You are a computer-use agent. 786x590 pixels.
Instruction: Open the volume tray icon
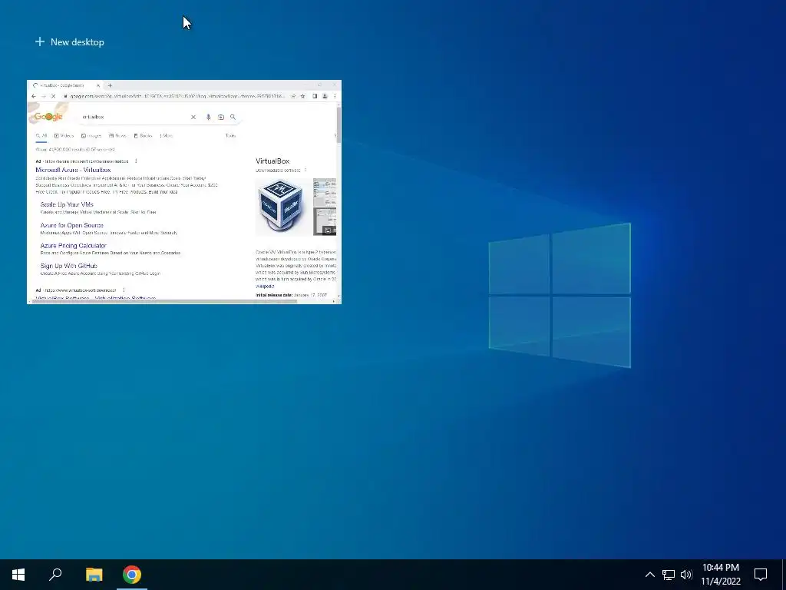point(686,575)
